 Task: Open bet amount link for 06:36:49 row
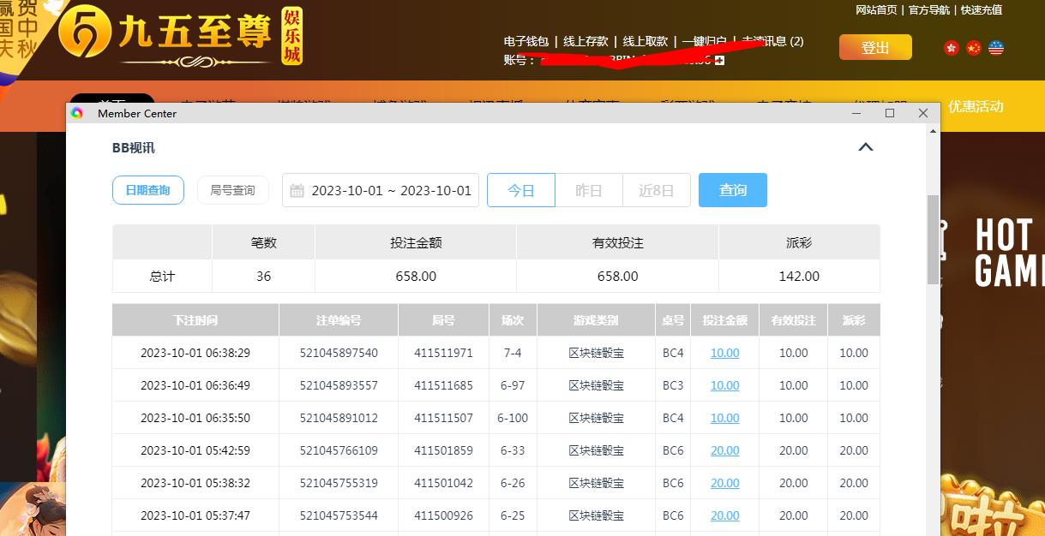click(x=725, y=385)
